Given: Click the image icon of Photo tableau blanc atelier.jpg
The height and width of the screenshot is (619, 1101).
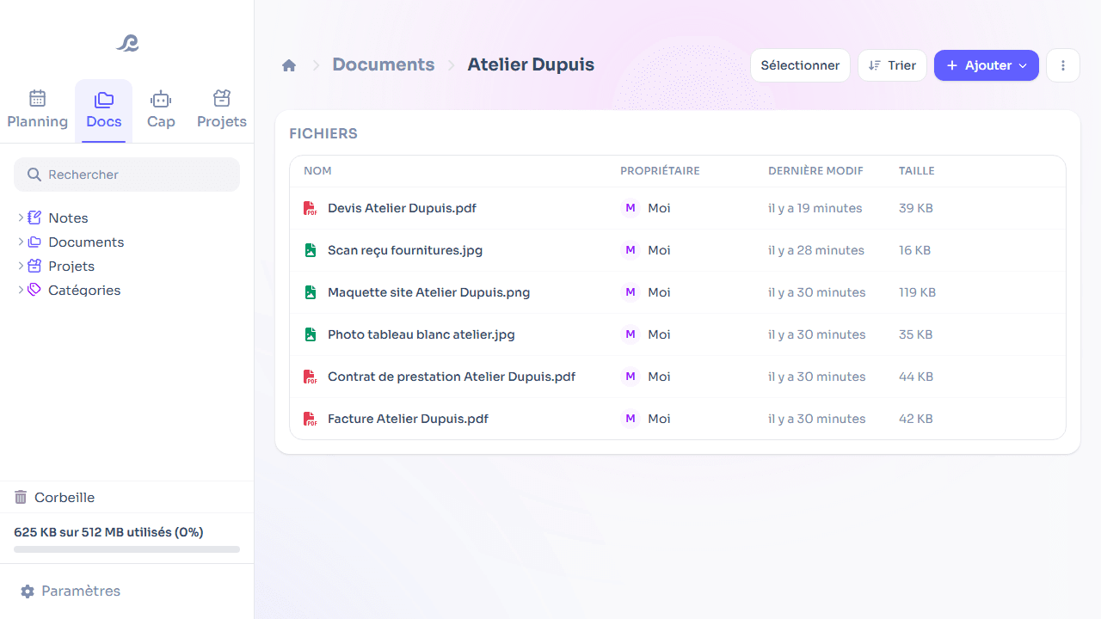Looking at the screenshot, I should [x=311, y=334].
